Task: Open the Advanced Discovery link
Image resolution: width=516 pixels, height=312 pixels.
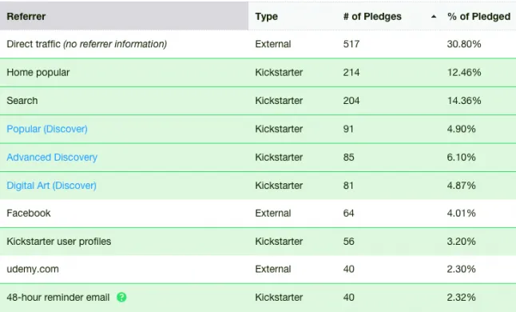Action: coord(52,157)
